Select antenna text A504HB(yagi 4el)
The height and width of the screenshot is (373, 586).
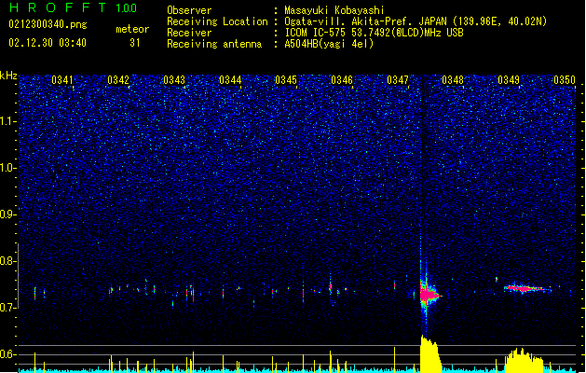coord(329,44)
